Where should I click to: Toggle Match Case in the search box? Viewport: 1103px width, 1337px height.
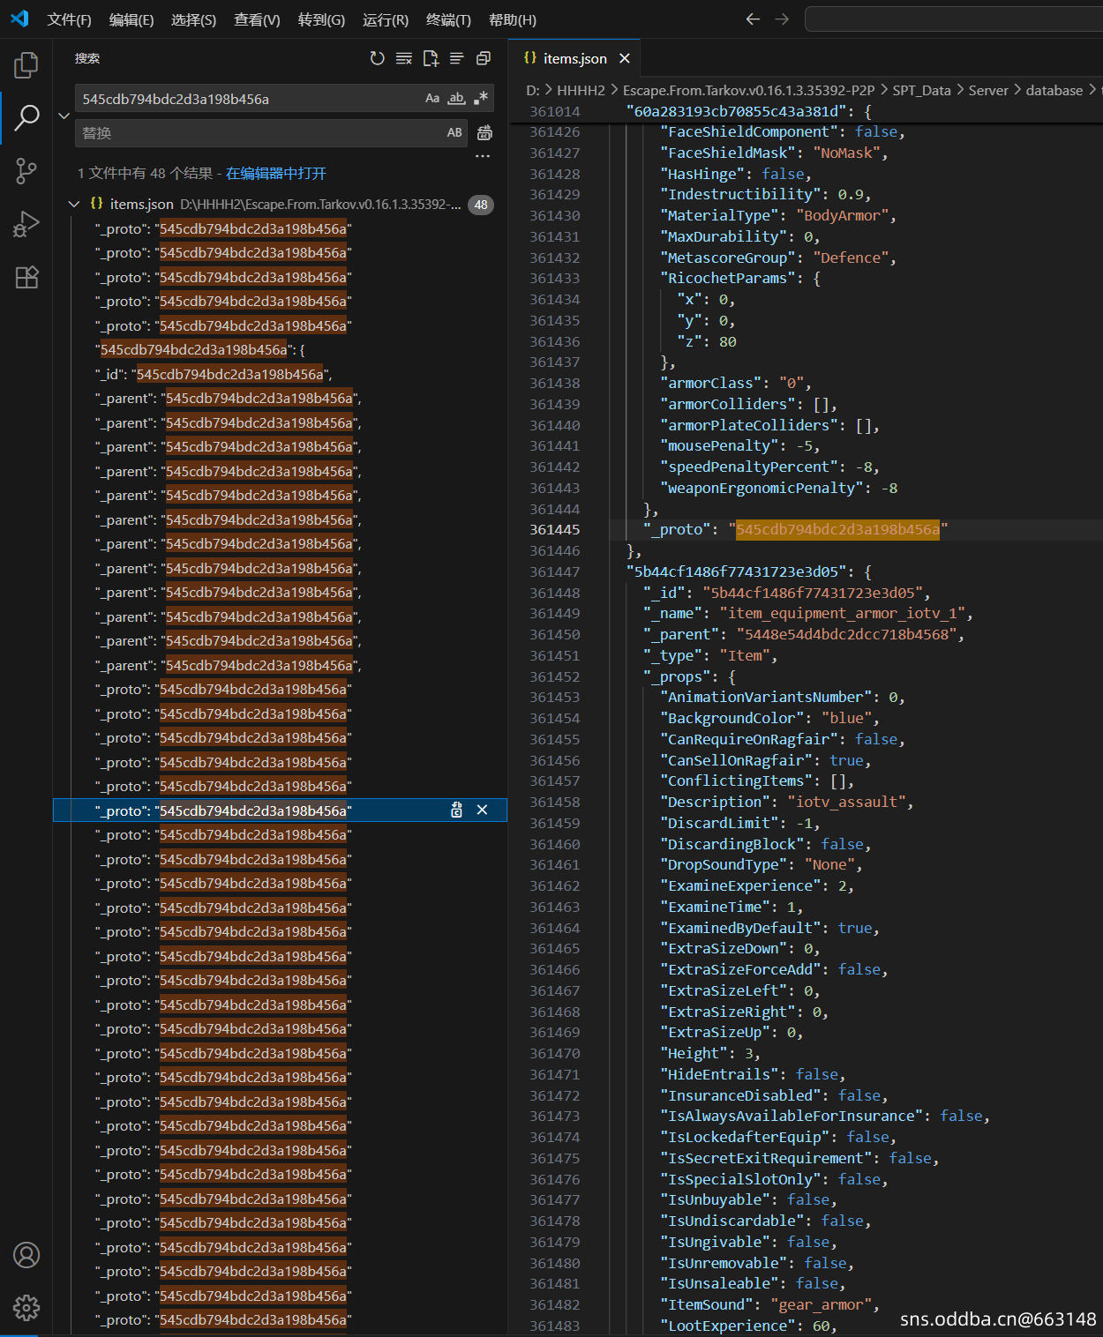coord(432,99)
